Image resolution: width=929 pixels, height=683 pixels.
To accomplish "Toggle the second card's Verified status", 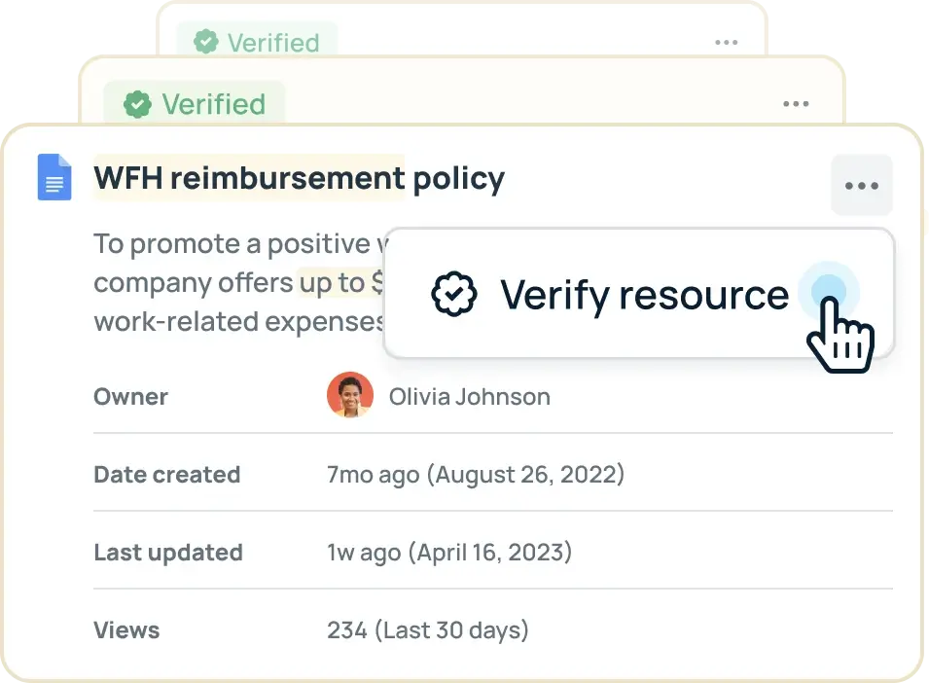I will click(192, 104).
